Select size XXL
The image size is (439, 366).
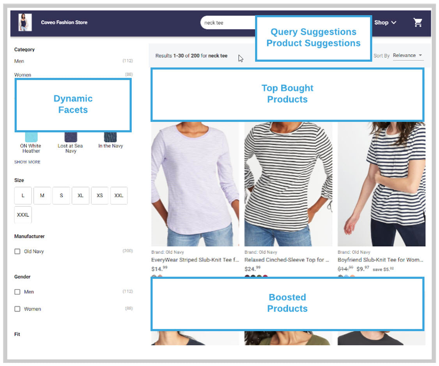pos(119,195)
